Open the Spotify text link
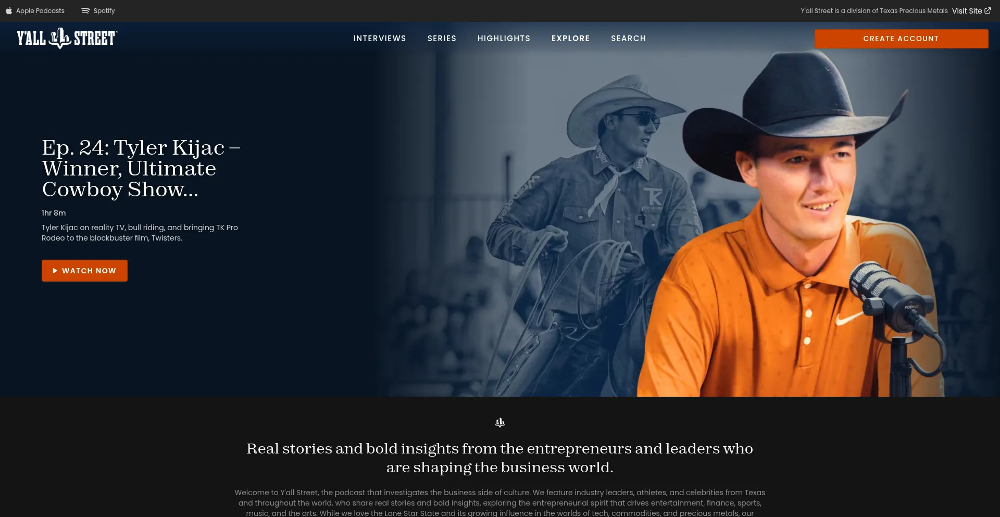Viewport: 1000px width, 517px height. (x=104, y=11)
